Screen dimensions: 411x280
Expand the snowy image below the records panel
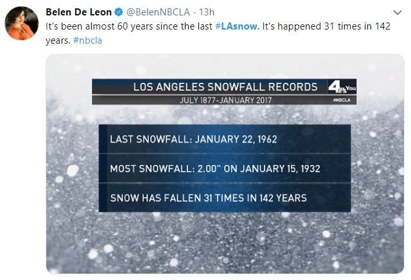(225, 243)
